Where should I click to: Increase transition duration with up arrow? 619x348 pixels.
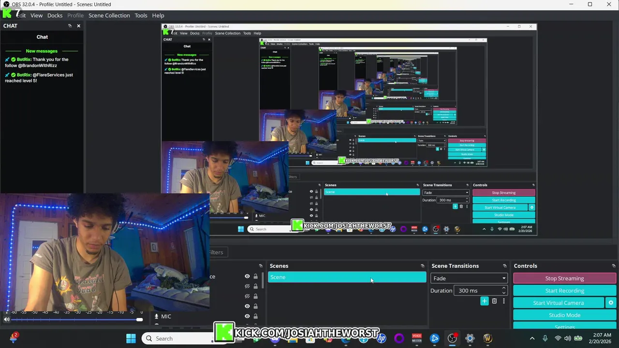tap(504, 288)
